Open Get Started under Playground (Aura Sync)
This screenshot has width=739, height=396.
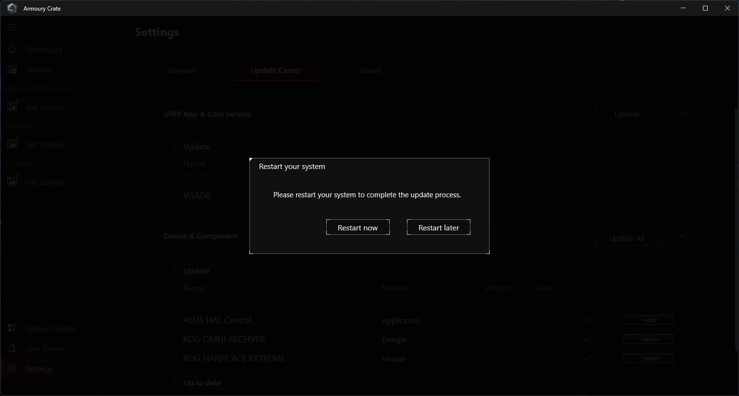[44, 107]
